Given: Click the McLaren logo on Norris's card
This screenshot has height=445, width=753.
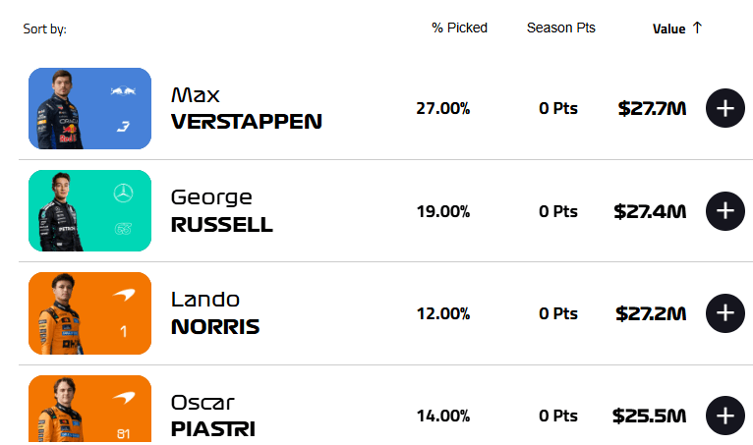Looking at the screenshot, I should (124, 295).
